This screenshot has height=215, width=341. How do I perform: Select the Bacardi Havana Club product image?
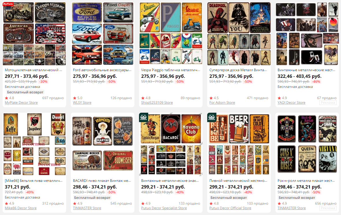pyautogui.click(x=171, y=144)
